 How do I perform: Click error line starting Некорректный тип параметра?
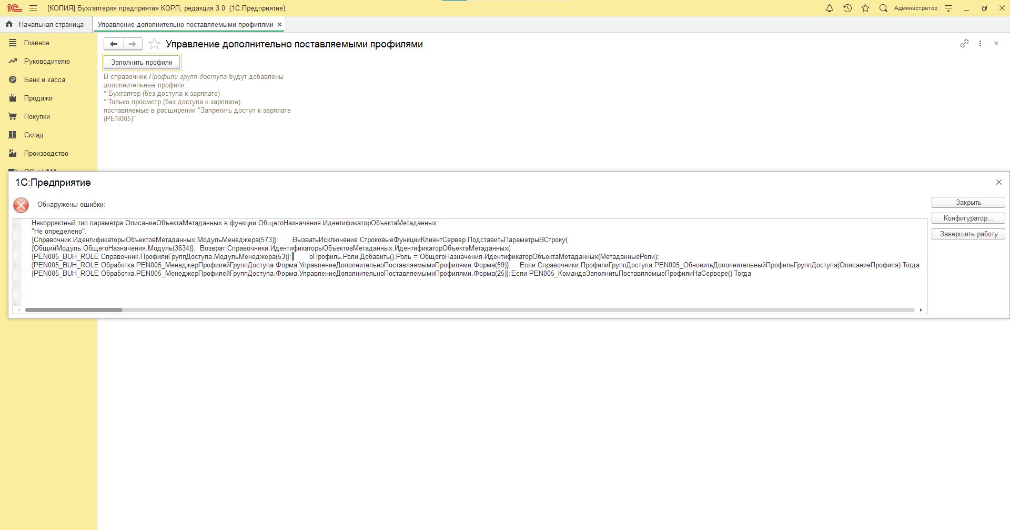(x=235, y=223)
